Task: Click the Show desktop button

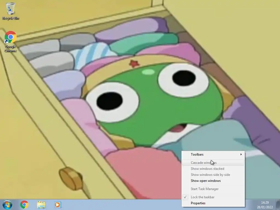Action: coord(278,205)
